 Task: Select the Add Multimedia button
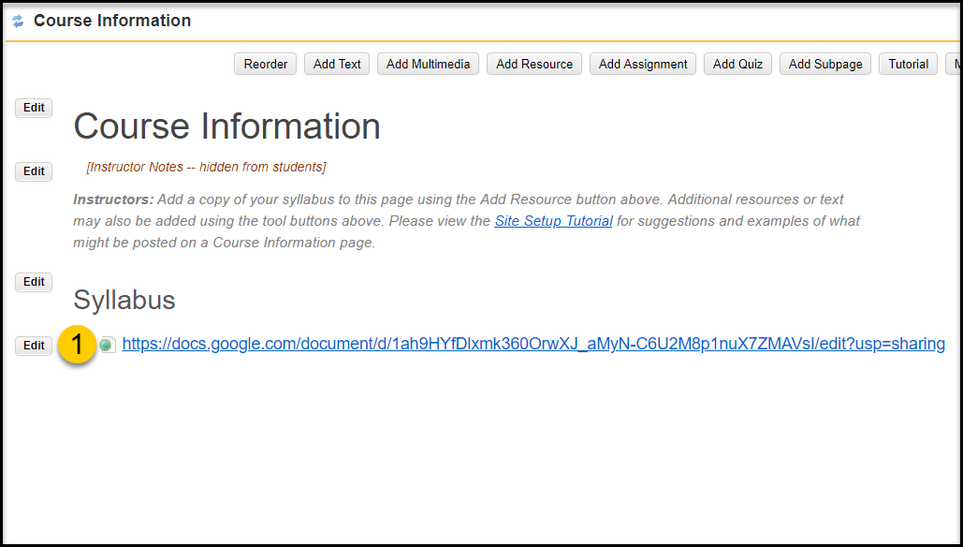tap(428, 64)
